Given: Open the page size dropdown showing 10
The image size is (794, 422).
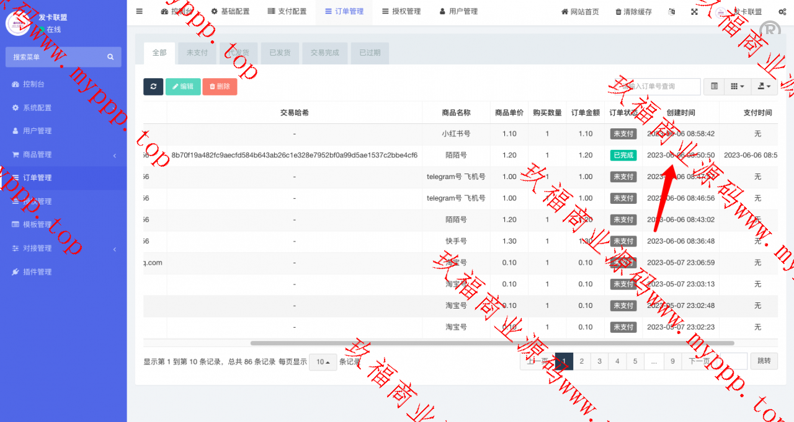Looking at the screenshot, I should pos(323,362).
